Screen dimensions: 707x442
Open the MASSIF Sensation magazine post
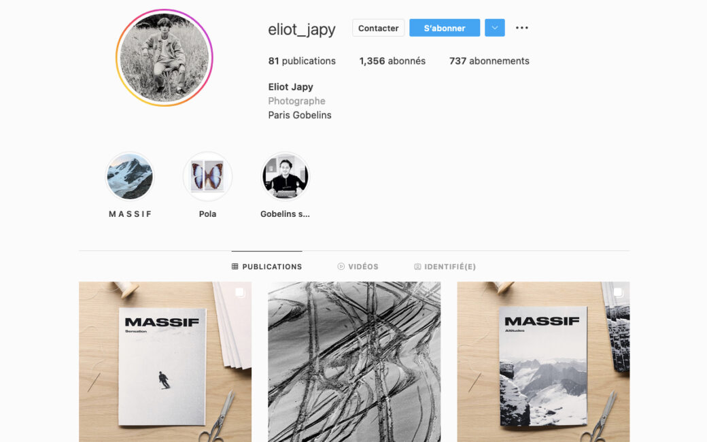point(165,362)
